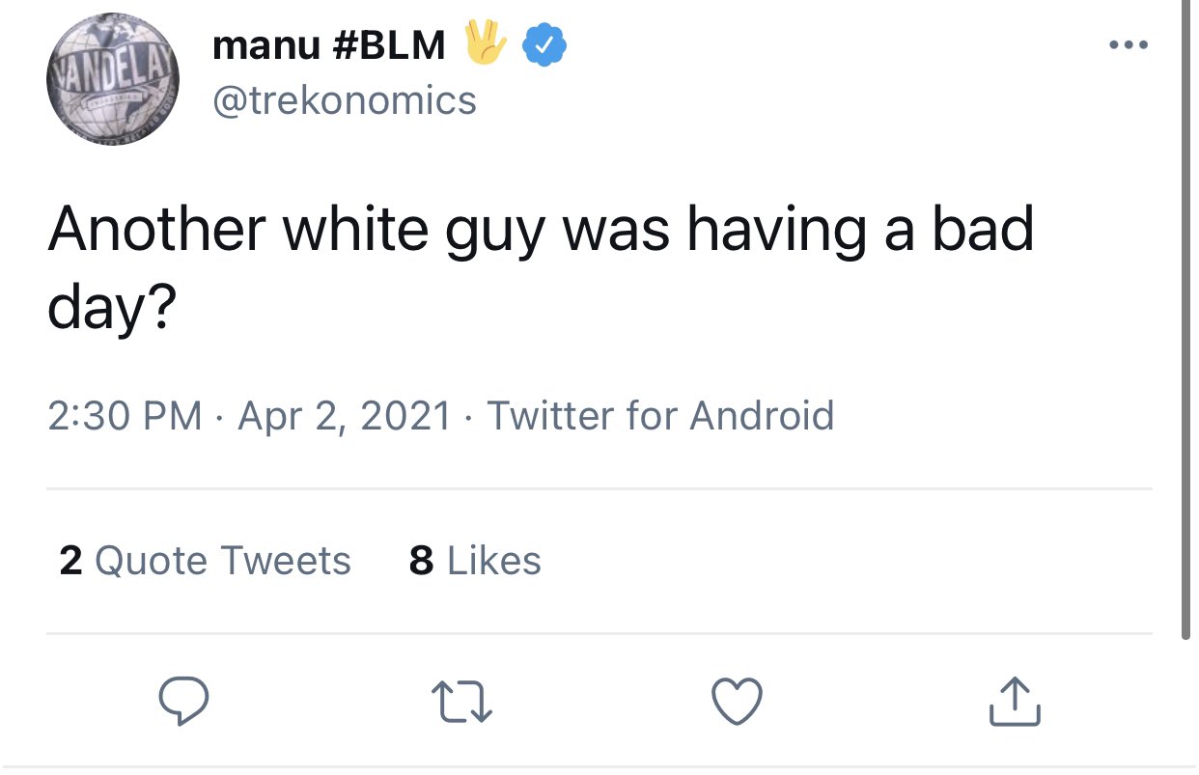The height and width of the screenshot is (775, 1199).
Task: Retweet this post using the arrows icon
Action: click(460, 702)
